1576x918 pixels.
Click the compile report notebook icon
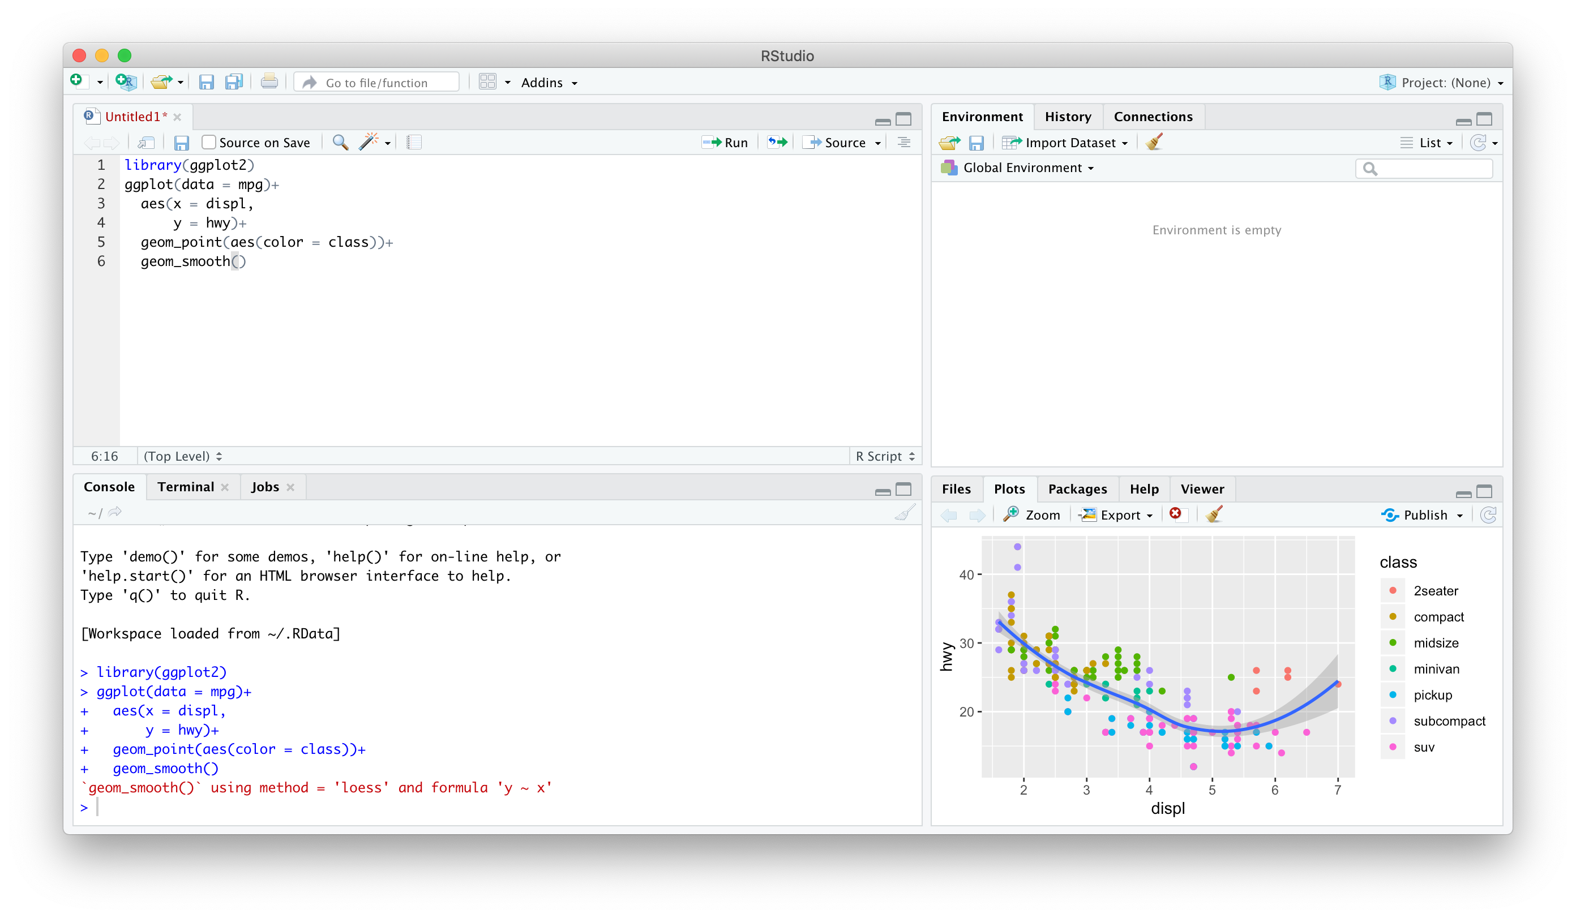coord(414,143)
